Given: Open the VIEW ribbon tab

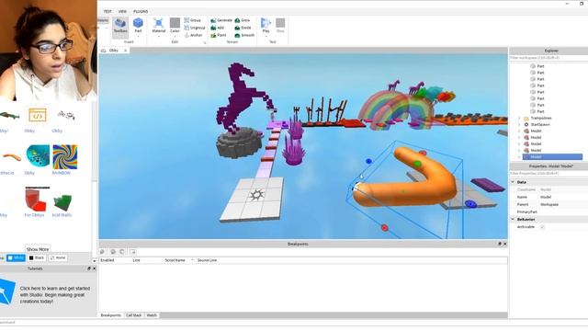Looking at the screenshot, I should point(122,12).
